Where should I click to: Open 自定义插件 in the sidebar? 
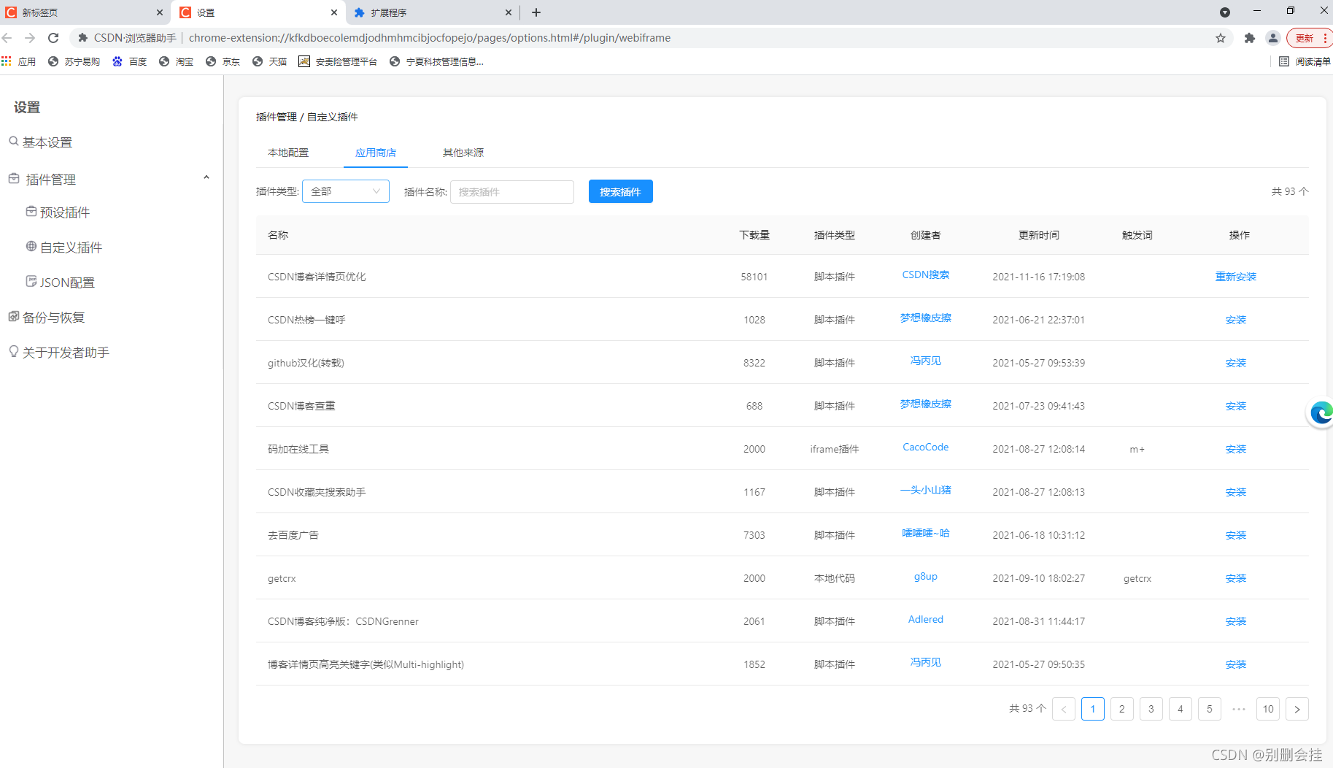[64, 247]
